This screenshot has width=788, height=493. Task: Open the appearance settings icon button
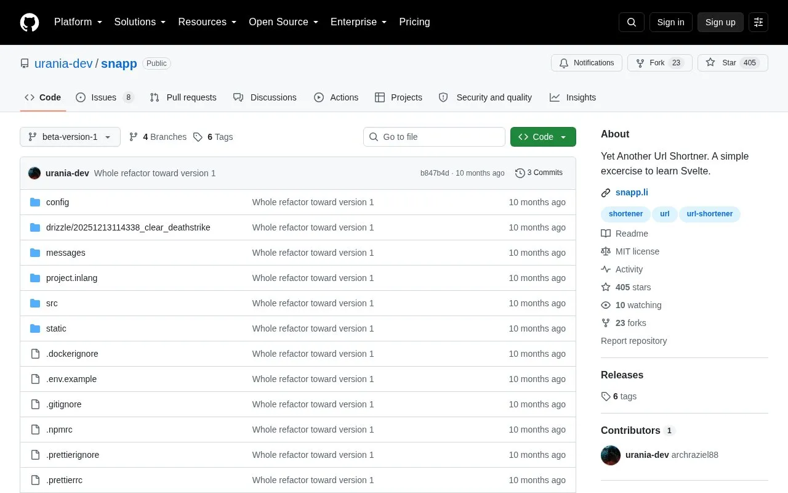tap(758, 22)
